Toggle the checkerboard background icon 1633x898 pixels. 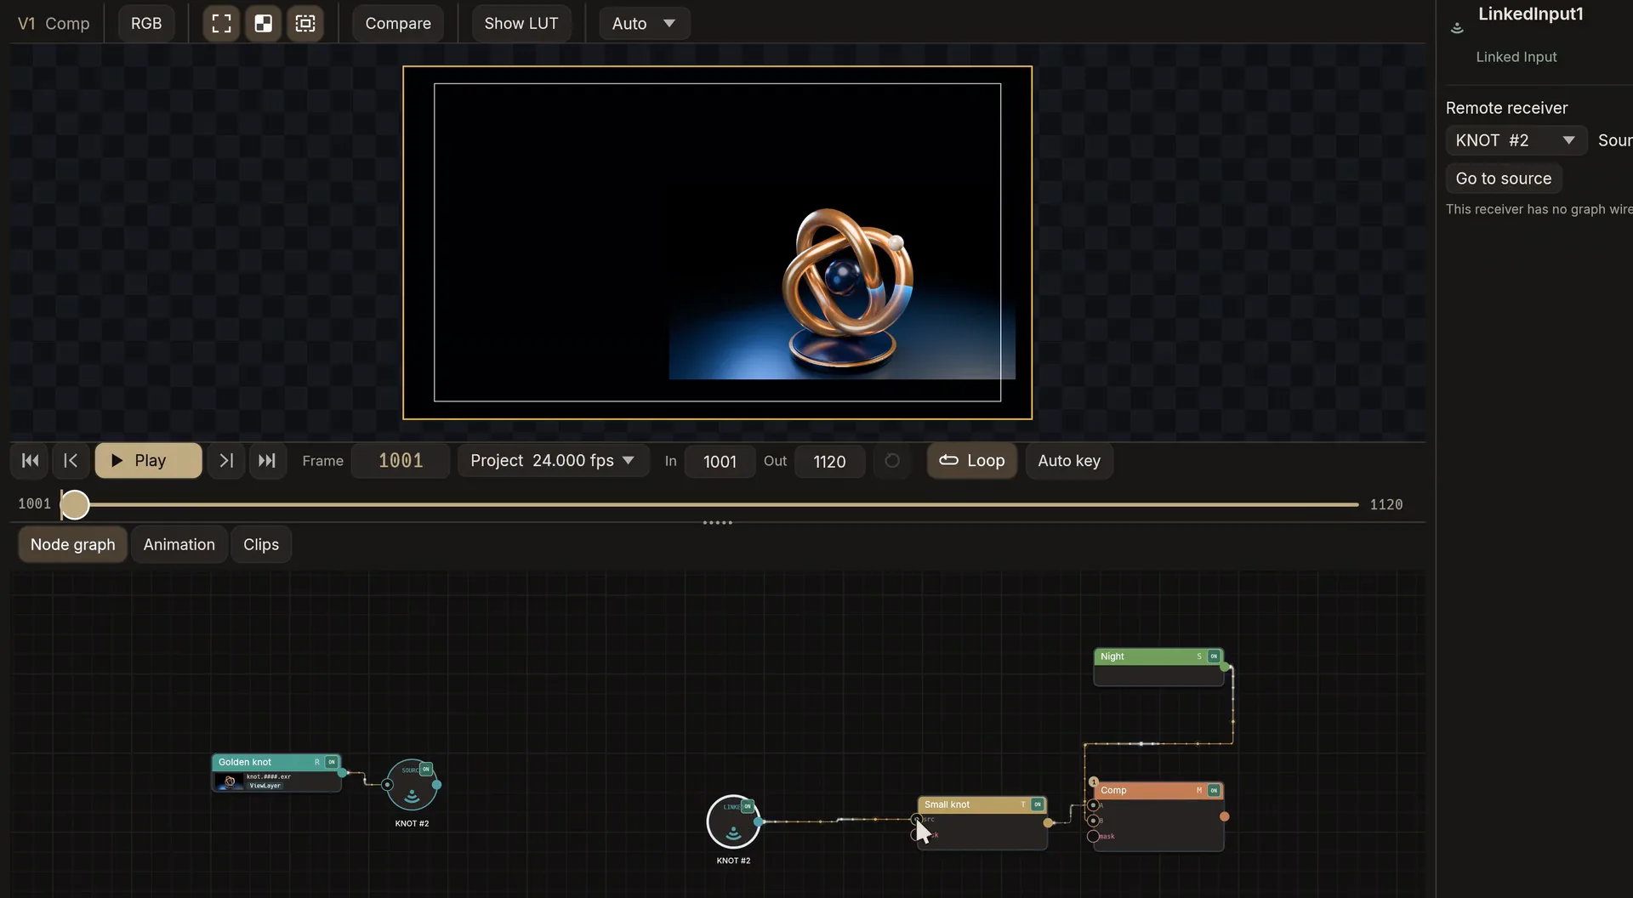[x=264, y=23]
